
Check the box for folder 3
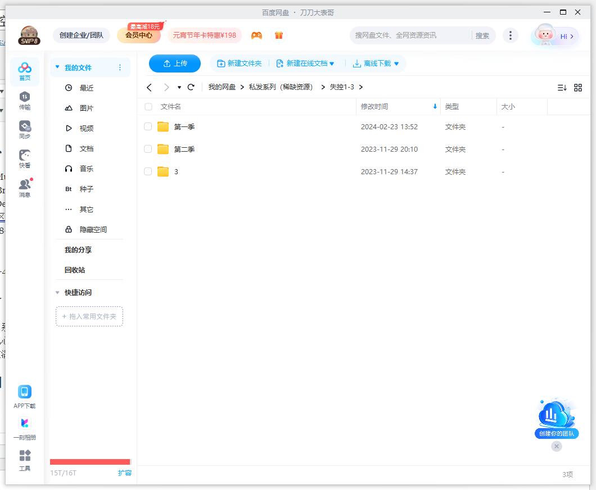pos(148,171)
